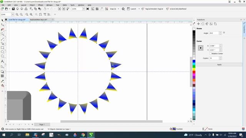
Task: Click the Print icon in toolbar
Action: (26, 9)
